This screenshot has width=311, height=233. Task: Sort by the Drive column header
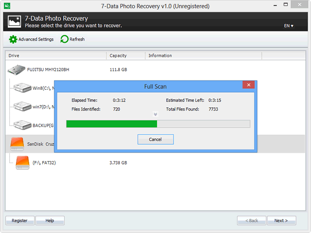[55, 56]
